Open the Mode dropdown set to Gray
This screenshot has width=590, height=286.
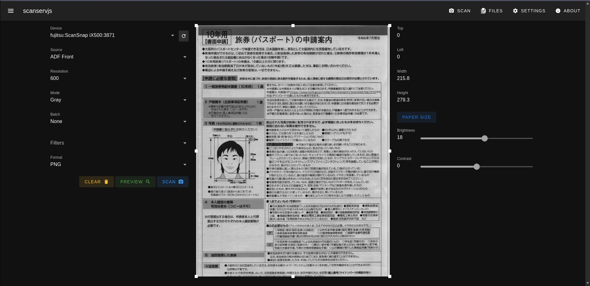[x=185, y=100]
